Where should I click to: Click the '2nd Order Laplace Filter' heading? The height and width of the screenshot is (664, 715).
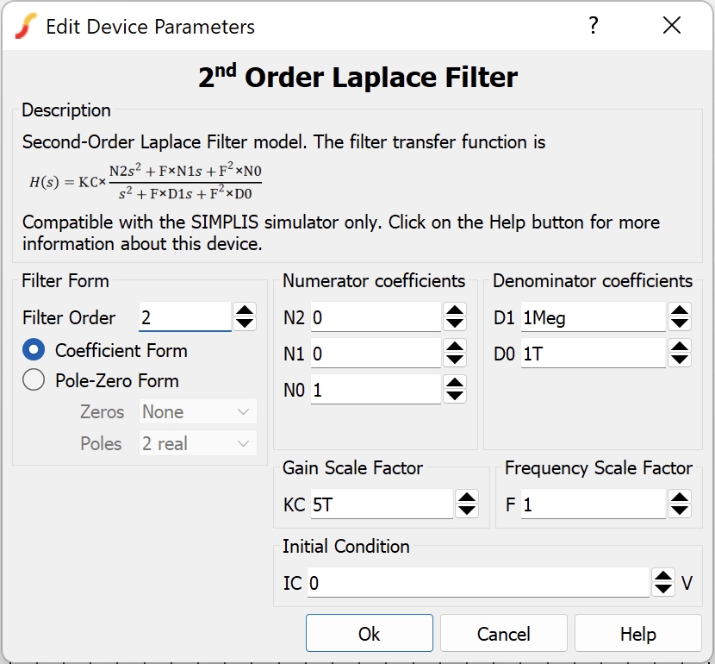[x=358, y=76]
